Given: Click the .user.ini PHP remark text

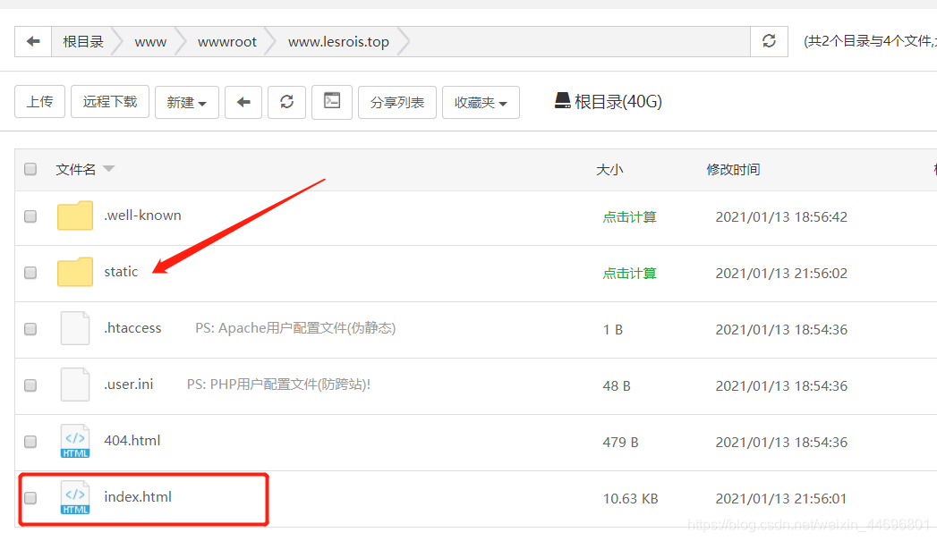Looking at the screenshot, I should [278, 384].
